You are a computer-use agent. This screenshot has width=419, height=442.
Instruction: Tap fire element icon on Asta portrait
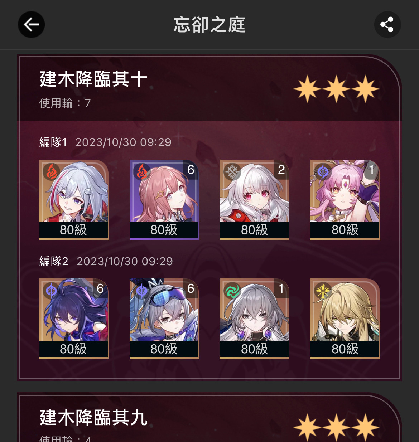[142, 172]
